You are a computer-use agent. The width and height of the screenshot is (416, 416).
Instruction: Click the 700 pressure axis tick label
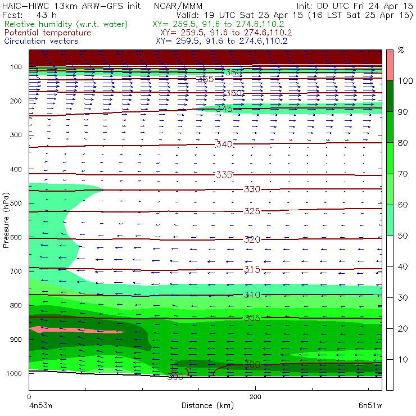coord(16,272)
